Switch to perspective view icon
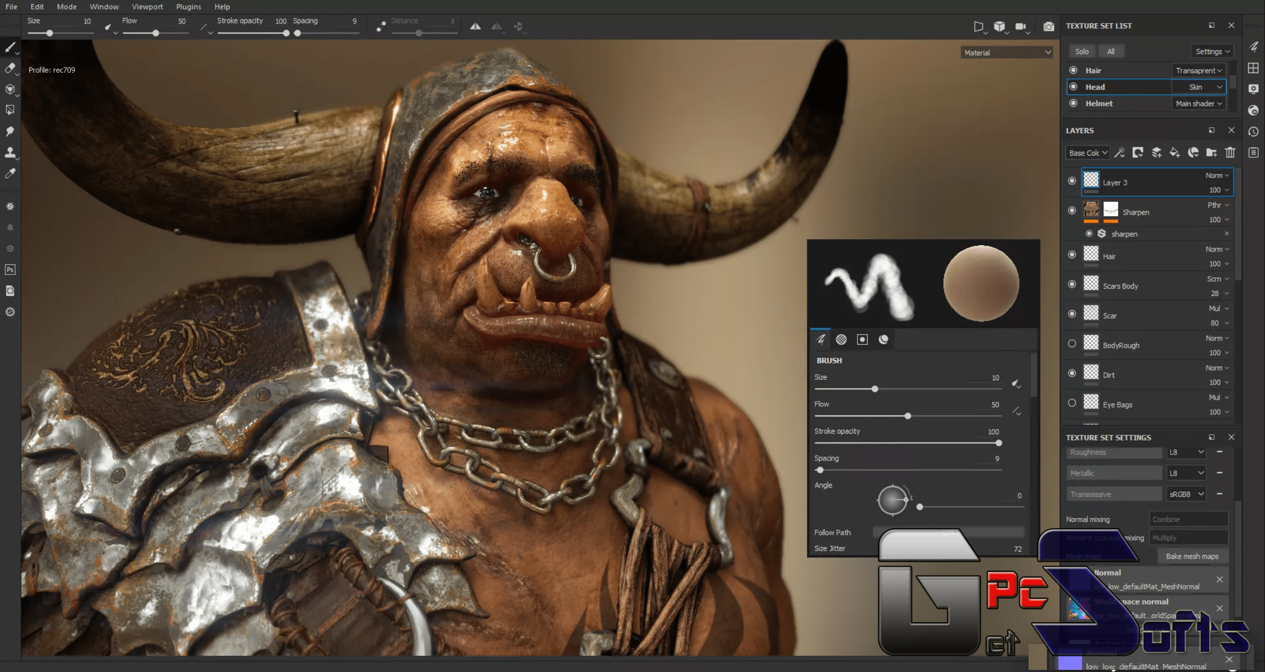Viewport: 1265px width, 672px height. pos(978,27)
